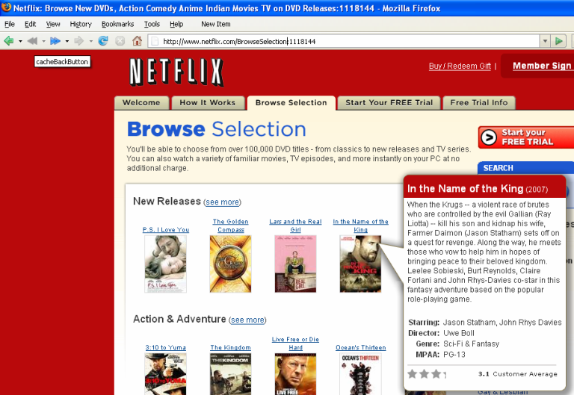This screenshot has width=574, height=395.
Task: Open the Bookmarks menu
Action: (117, 24)
